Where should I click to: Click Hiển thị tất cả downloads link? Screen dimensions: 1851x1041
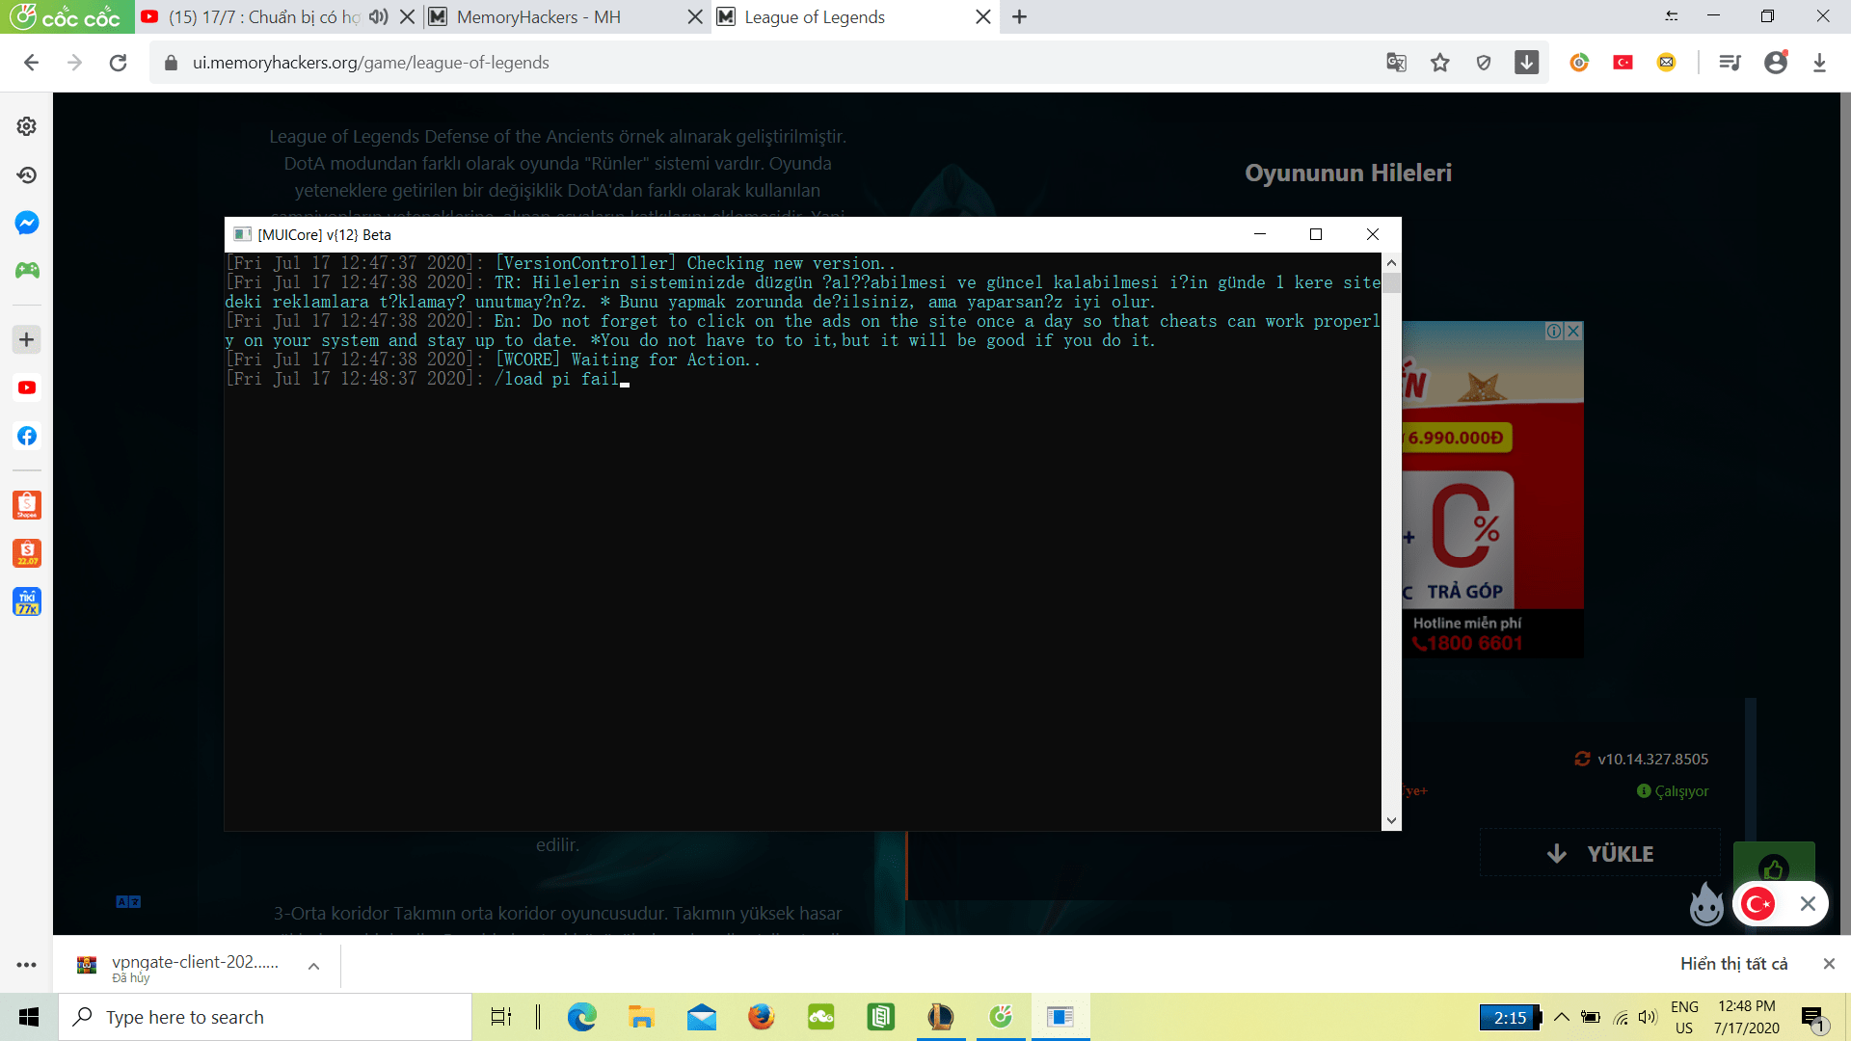pos(1733,964)
